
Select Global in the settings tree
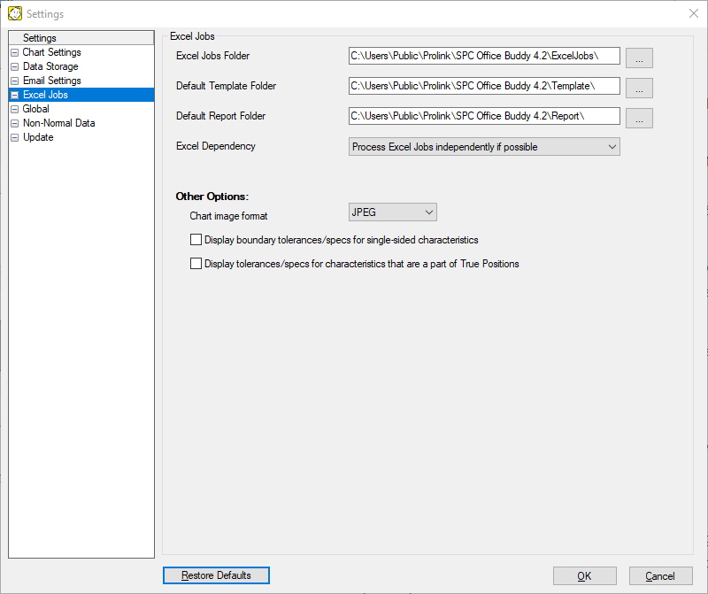[x=36, y=110]
